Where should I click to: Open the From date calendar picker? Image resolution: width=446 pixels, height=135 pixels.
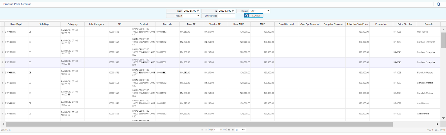pos(198,11)
